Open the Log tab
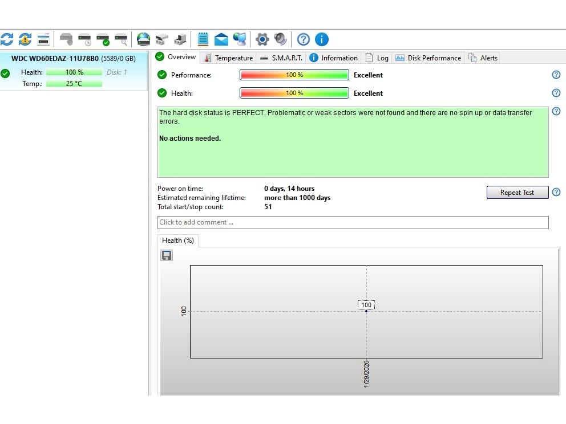Screen dimensions: 566x424 [377, 58]
